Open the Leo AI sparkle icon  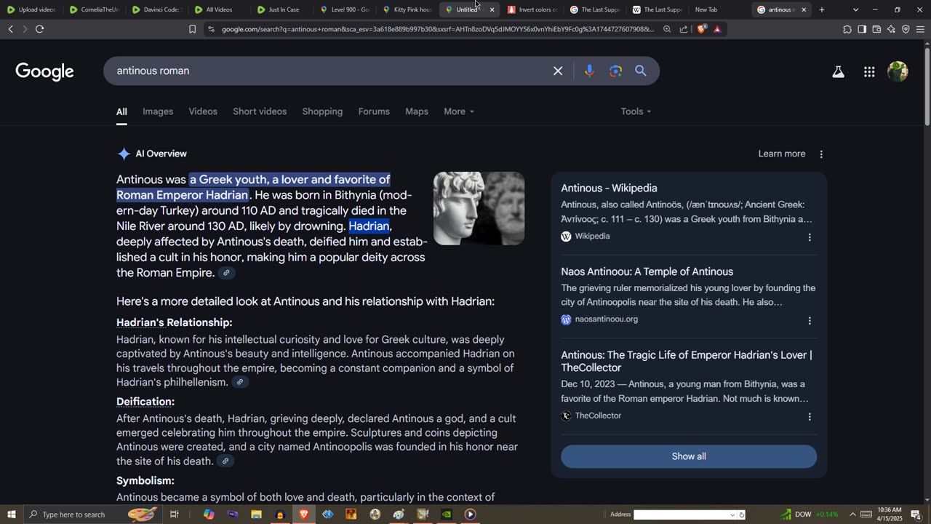pos(891,29)
